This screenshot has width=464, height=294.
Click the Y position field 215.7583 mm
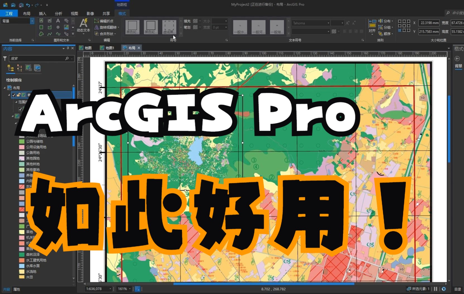(x=429, y=31)
